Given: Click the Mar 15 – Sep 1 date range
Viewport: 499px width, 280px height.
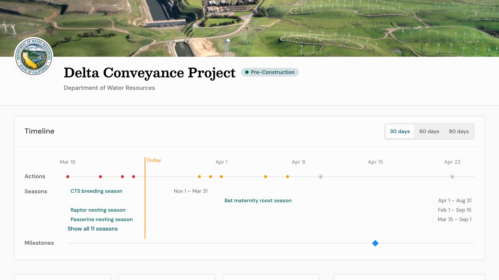Looking at the screenshot, I should [x=455, y=219].
